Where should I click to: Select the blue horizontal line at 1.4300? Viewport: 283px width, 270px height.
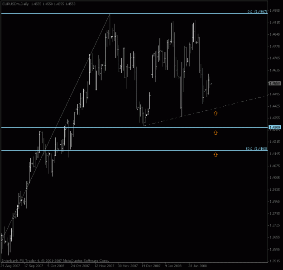(x=134, y=128)
